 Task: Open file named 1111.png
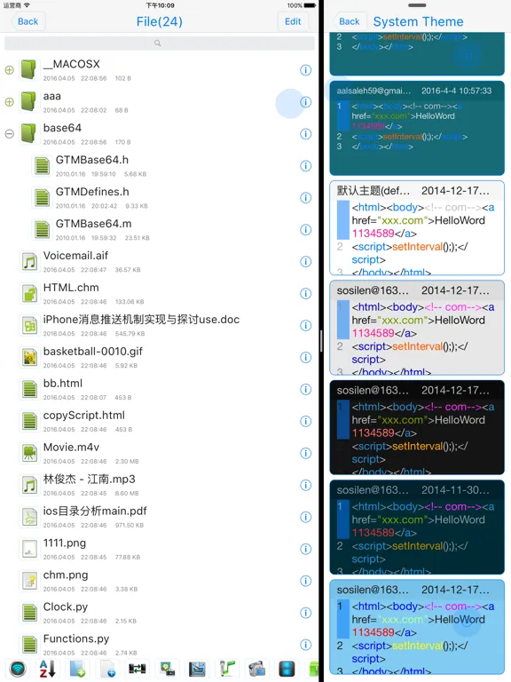point(64,543)
